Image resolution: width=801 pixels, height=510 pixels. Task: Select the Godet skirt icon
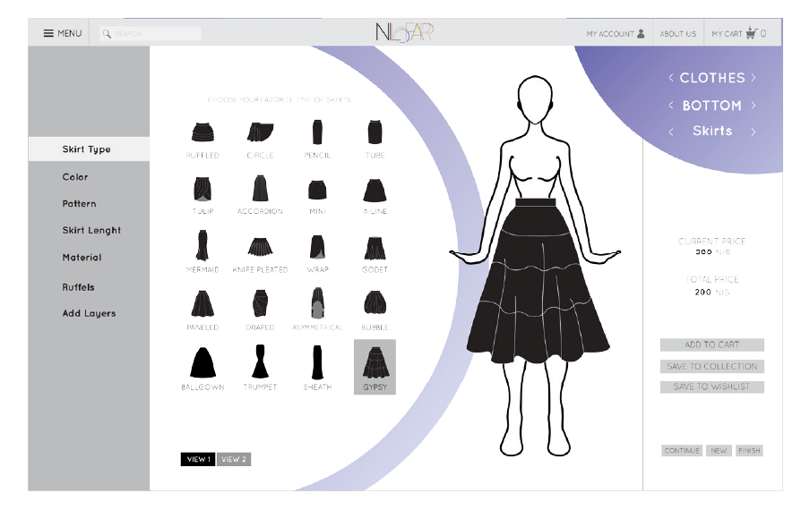tap(375, 248)
